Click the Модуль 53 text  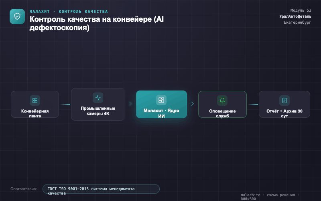coord(301,10)
